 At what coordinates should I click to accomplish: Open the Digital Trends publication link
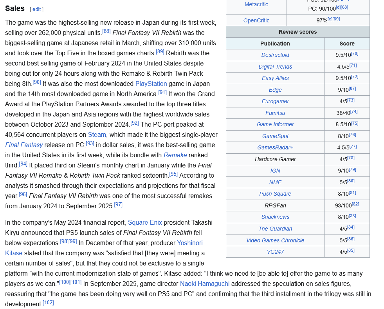pos(275,67)
